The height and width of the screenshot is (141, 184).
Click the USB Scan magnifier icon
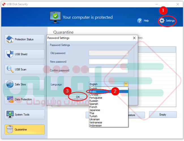[x=10, y=69]
